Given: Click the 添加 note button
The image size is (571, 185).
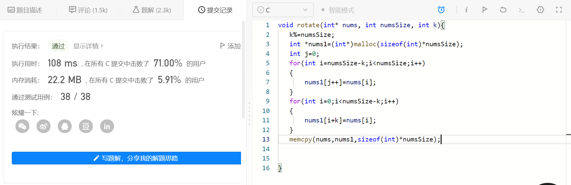Looking at the screenshot, I should (230, 46).
